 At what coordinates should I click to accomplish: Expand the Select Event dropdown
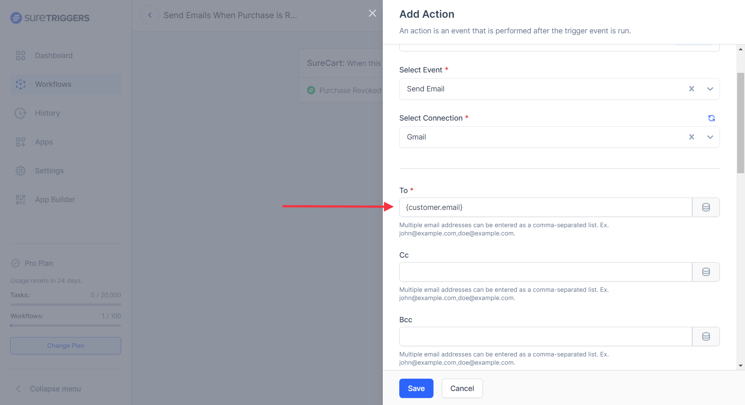[x=710, y=89]
